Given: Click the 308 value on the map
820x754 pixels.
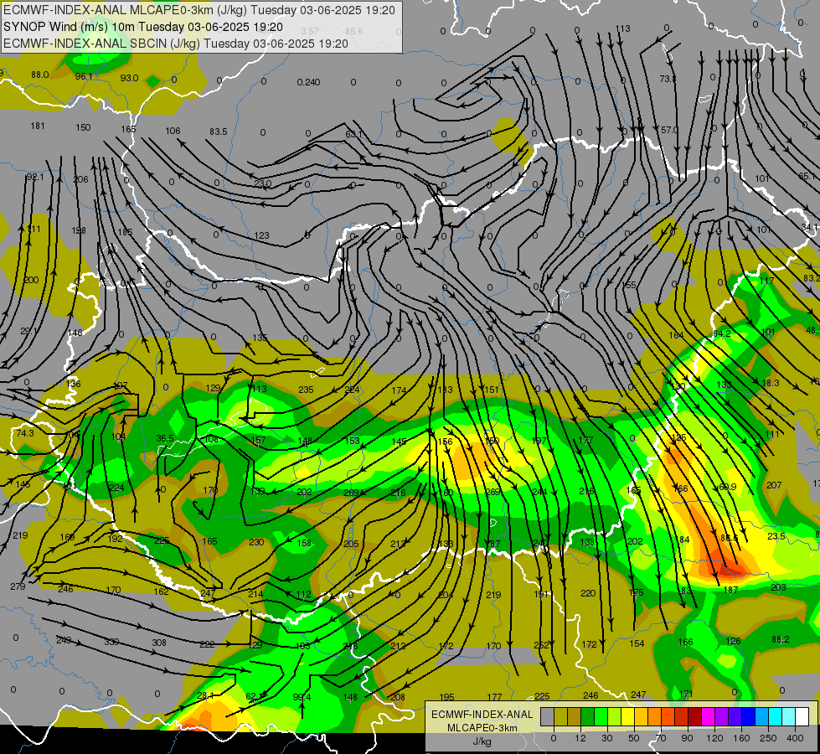Looking at the screenshot, I should 159,643.
